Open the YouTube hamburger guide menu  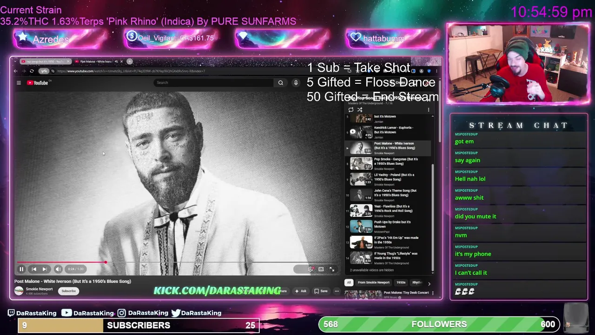19,83
